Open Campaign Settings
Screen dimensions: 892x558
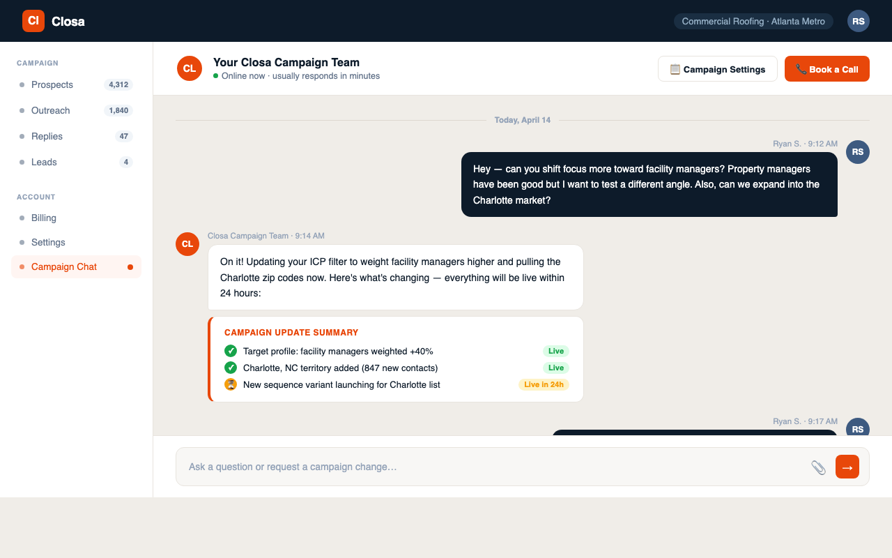coord(717,69)
